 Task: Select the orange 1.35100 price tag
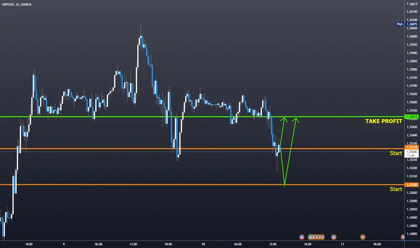[412, 185]
